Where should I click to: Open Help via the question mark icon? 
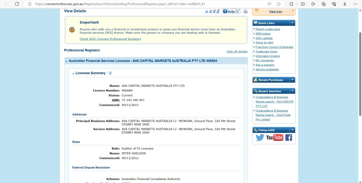(x=225, y=11)
